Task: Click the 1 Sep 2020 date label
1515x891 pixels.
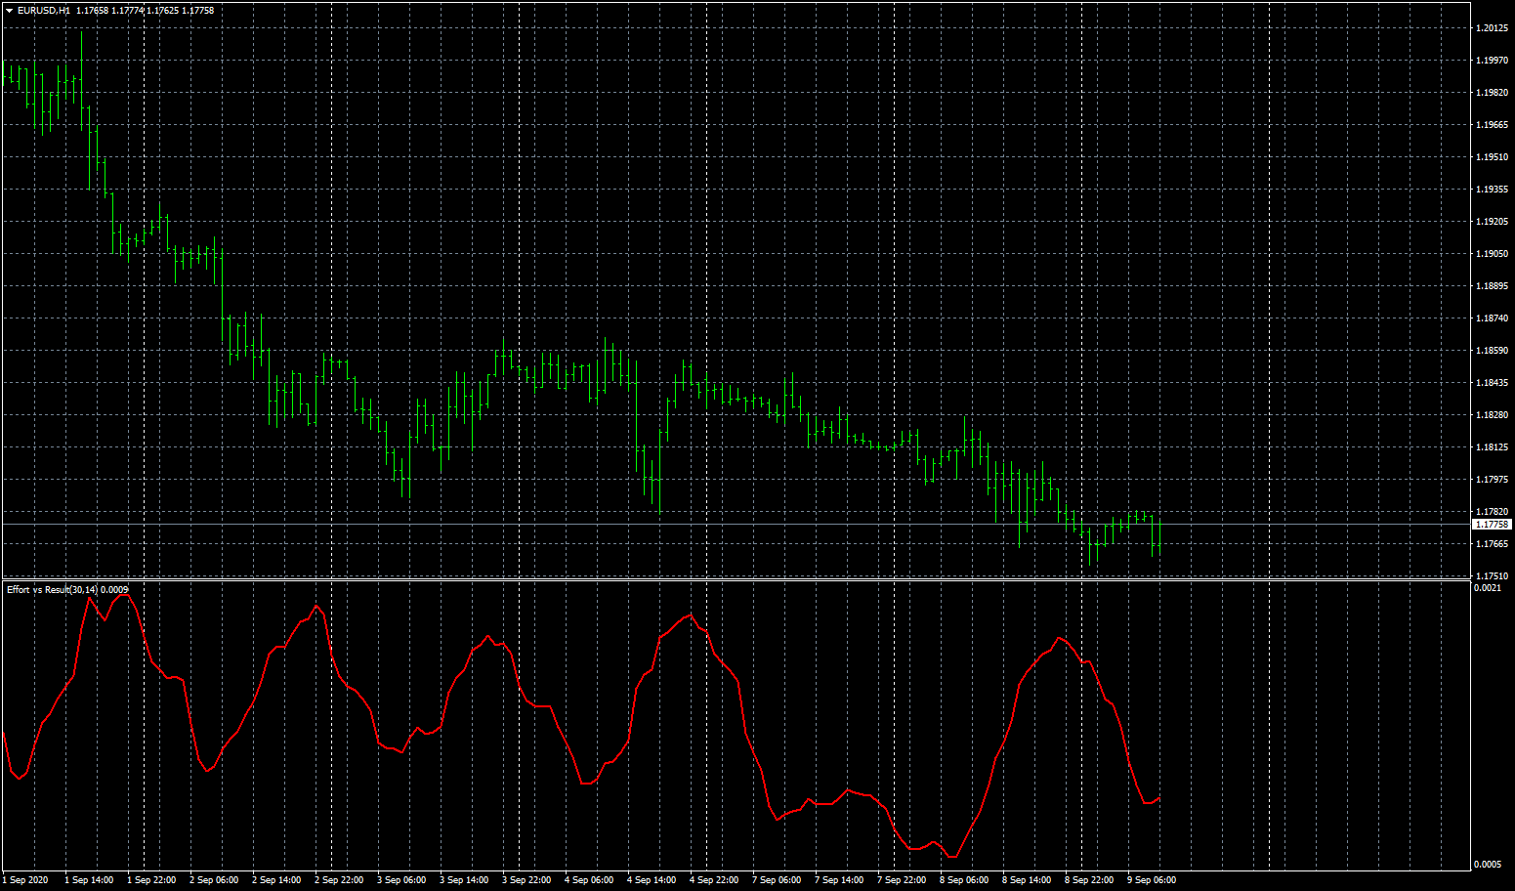Action: coord(25,880)
